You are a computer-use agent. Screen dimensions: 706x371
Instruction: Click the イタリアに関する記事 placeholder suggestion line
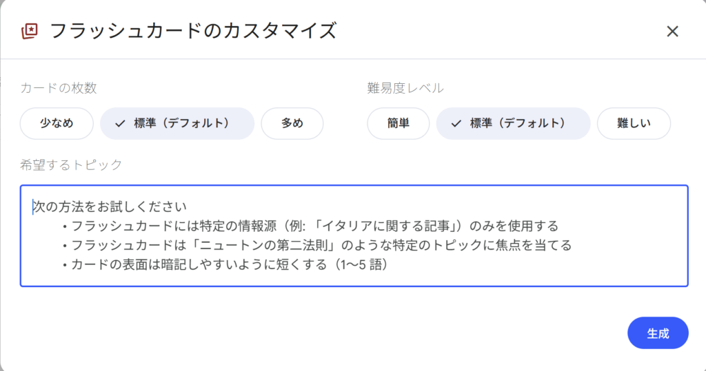coord(314,226)
